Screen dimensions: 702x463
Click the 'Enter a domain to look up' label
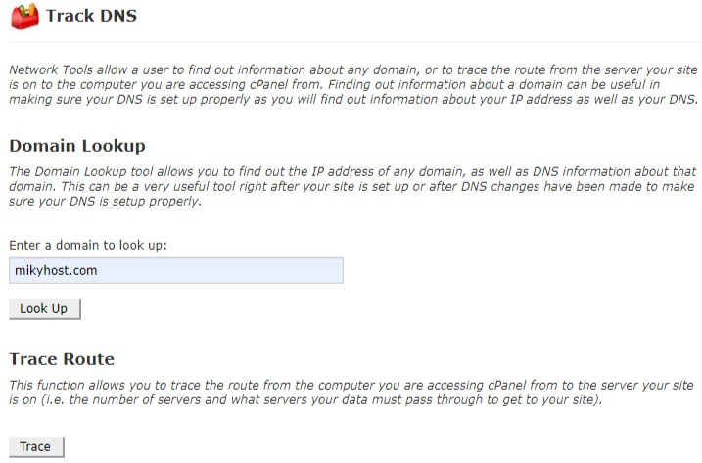[88, 245]
